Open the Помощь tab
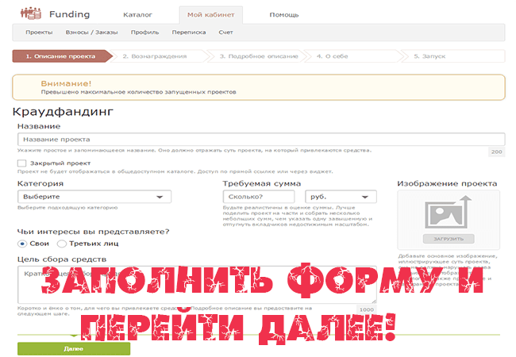 pyautogui.click(x=284, y=15)
